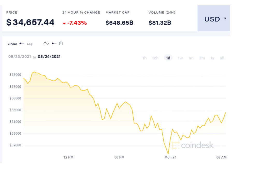
Task: Toggle line/candlestick chart type switch
Action: pyautogui.click(x=54, y=43)
